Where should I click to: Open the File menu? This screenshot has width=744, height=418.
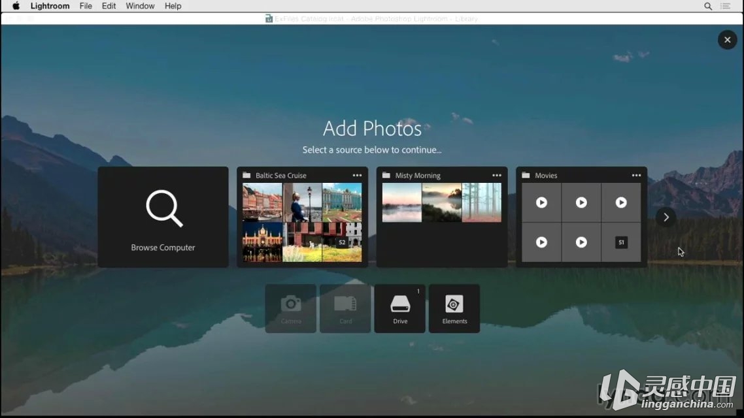pyautogui.click(x=86, y=6)
